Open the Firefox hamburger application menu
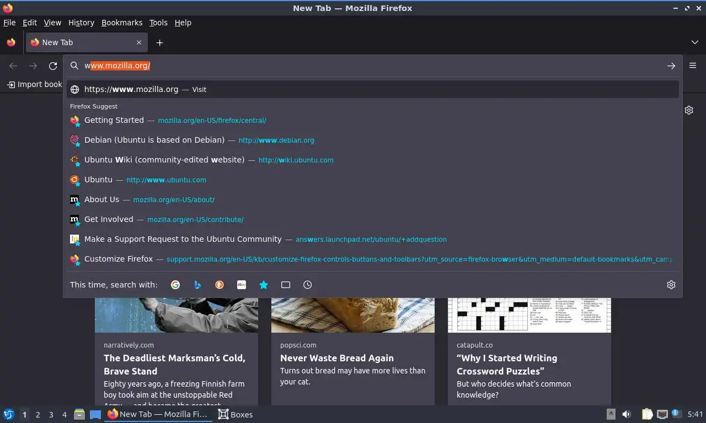 693,66
